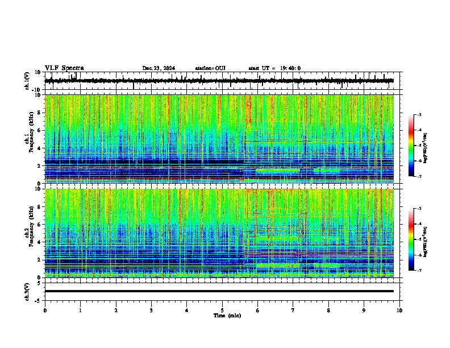Pick the ch.2 PSD color scale bar

pos(411,239)
